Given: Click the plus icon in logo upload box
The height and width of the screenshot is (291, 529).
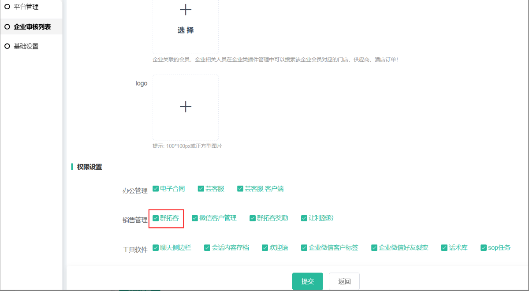Looking at the screenshot, I should tap(186, 107).
